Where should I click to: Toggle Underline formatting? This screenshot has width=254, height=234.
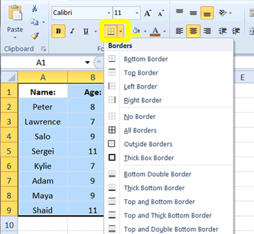[x=86, y=31]
